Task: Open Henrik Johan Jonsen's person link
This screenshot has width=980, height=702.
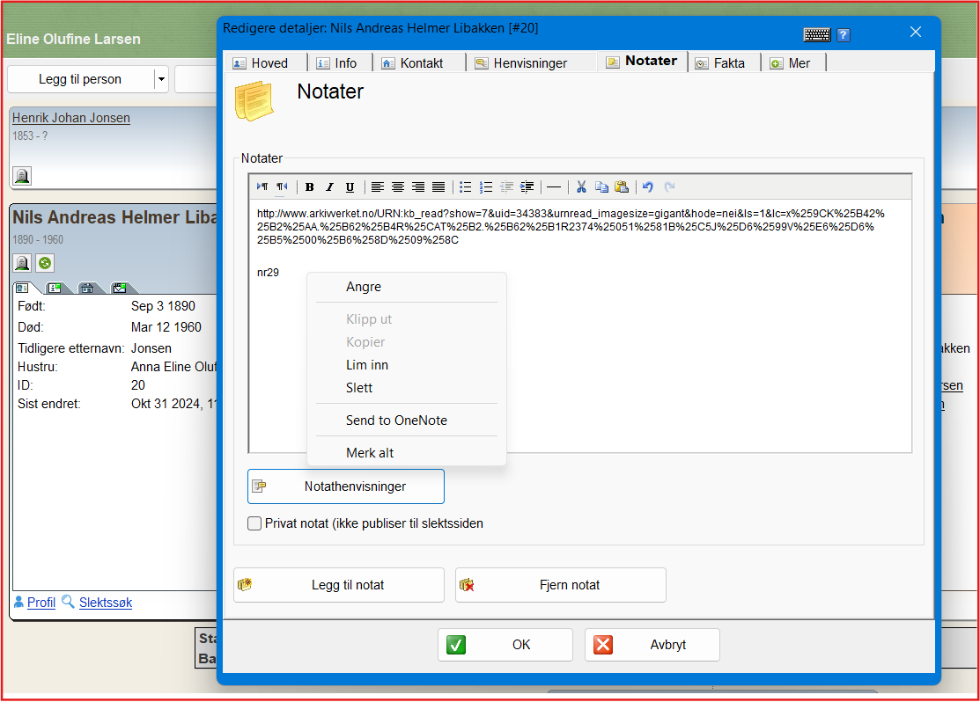Action: [x=71, y=118]
